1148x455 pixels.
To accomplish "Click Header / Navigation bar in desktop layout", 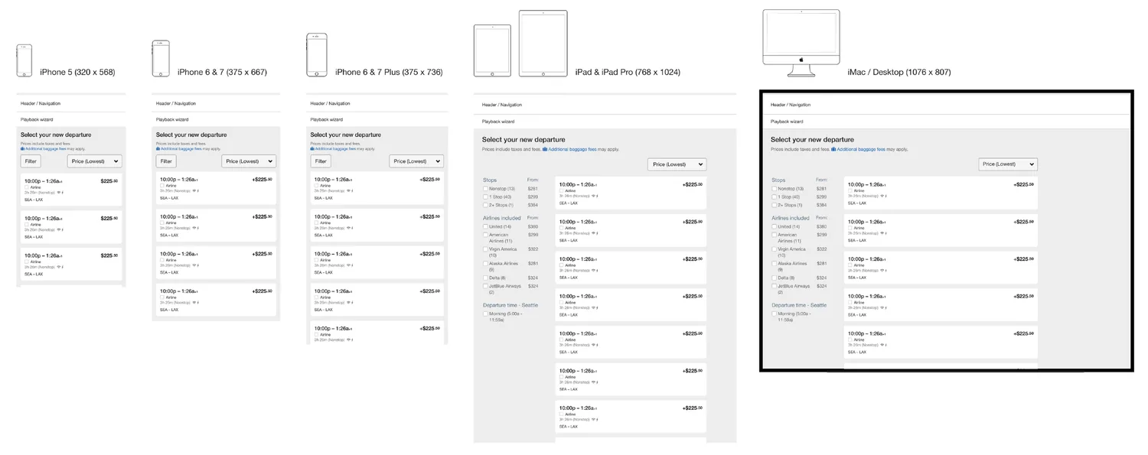I will [x=946, y=105].
